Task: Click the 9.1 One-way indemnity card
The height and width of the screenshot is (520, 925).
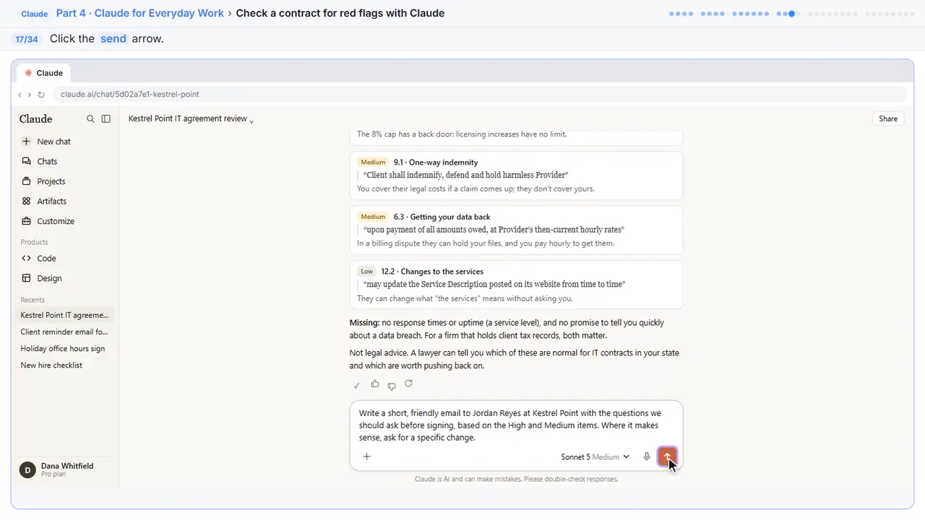Action: tap(516, 175)
